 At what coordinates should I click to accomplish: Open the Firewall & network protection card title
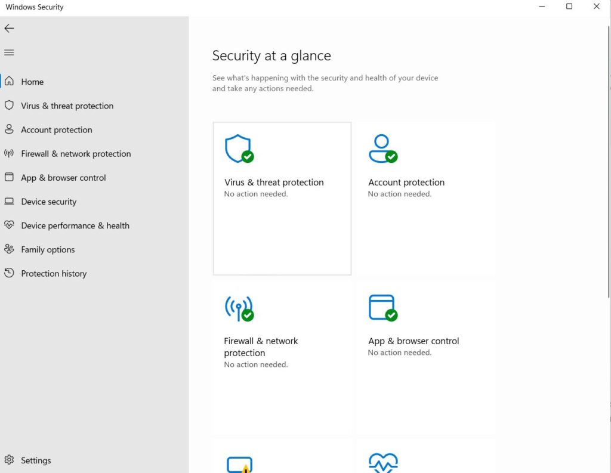point(261,347)
